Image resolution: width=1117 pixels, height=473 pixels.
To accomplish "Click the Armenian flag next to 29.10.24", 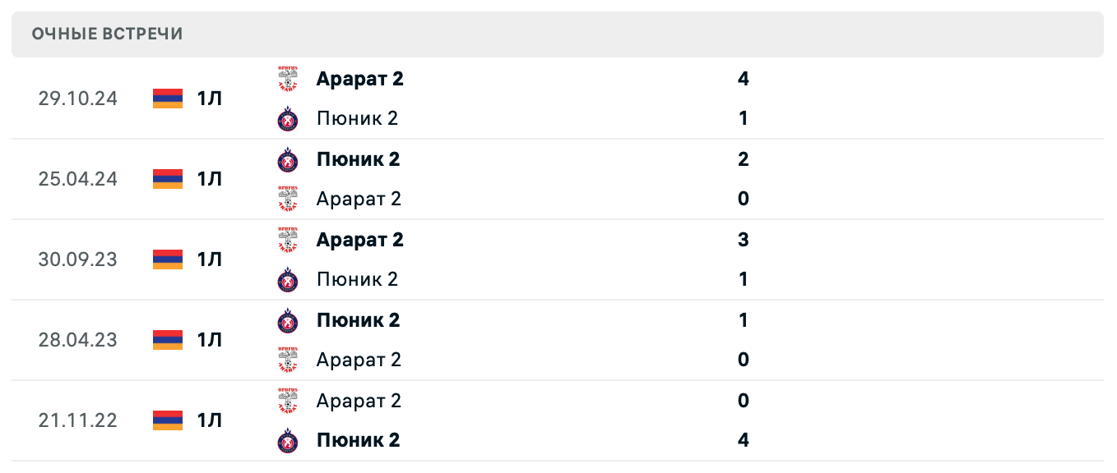I will coord(167,99).
